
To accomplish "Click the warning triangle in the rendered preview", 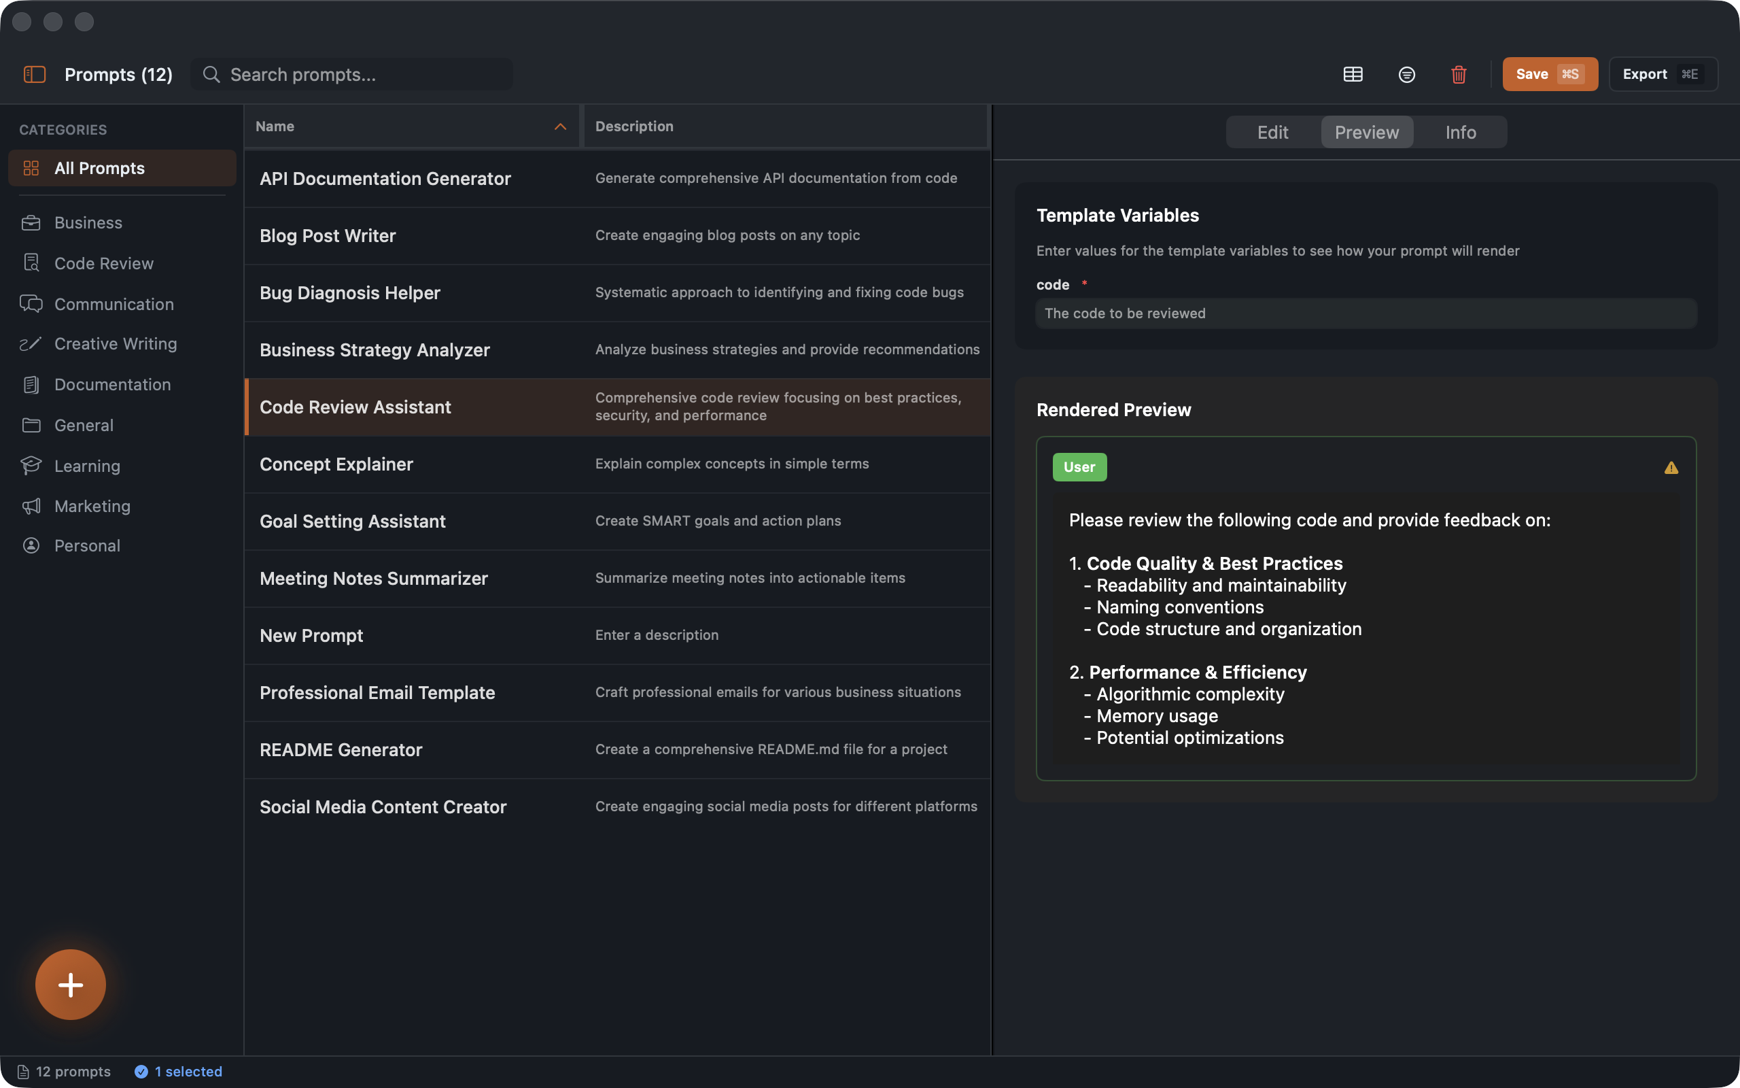I will 1671,467.
